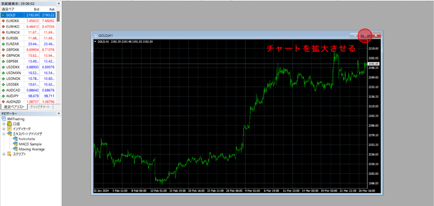The width and height of the screenshot is (434, 206).
Task: Switch to the 通貨ペアリスト tab
Action: tap(14, 107)
